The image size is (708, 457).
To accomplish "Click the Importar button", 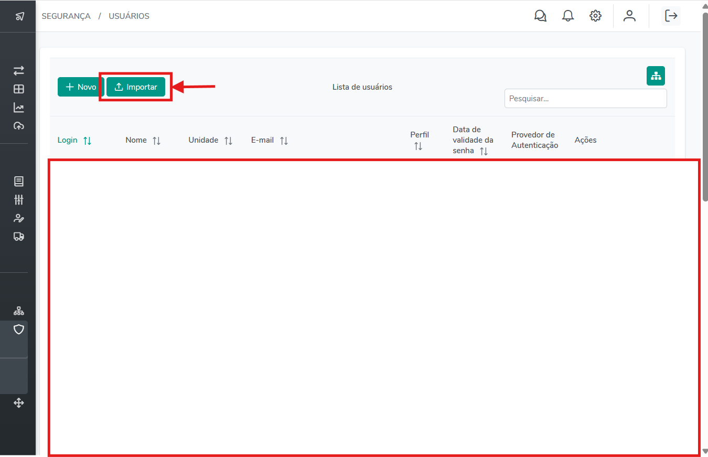I will tap(136, 87).
